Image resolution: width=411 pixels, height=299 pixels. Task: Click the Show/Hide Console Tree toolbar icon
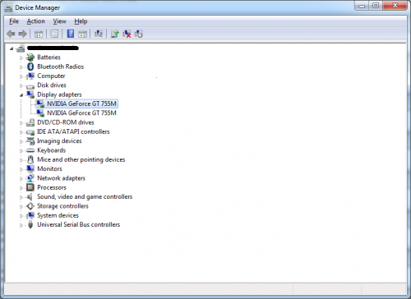(x=39, y=34)
